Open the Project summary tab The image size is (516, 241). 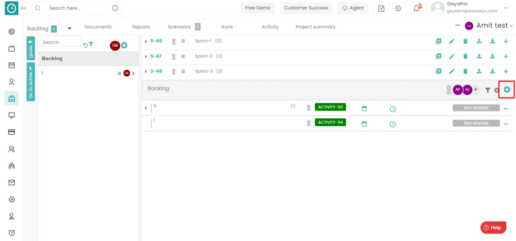(x=315, y=27)
